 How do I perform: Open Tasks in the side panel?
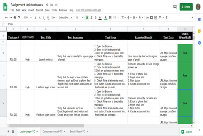pyautogui.click(x=199, y=43)
